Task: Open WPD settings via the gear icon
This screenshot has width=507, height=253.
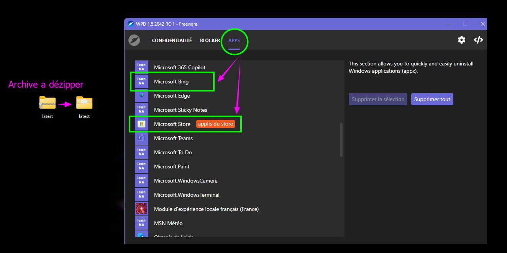Action: pyautogui.click(x=461, y=40)
